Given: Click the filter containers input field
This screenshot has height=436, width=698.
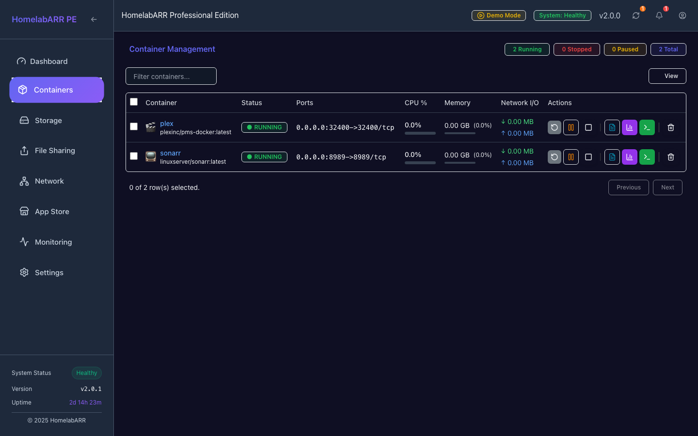Looking at the screenshot, I should (171, 76).
